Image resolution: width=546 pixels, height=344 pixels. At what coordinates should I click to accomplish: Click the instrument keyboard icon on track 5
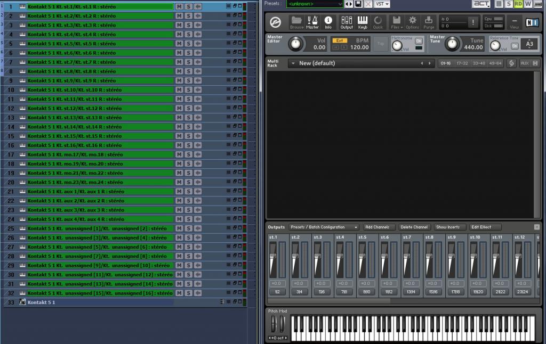coord(22,44)
